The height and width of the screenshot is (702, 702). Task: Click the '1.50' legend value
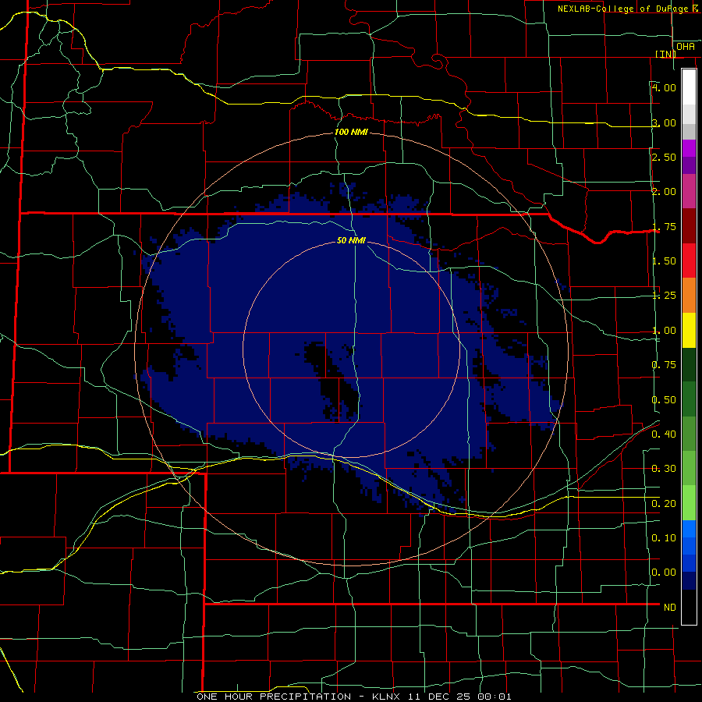(x=664, y=261)
